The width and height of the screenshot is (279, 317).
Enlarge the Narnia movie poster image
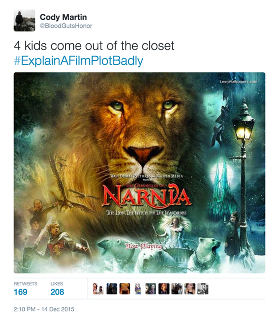tap(139, 173)
